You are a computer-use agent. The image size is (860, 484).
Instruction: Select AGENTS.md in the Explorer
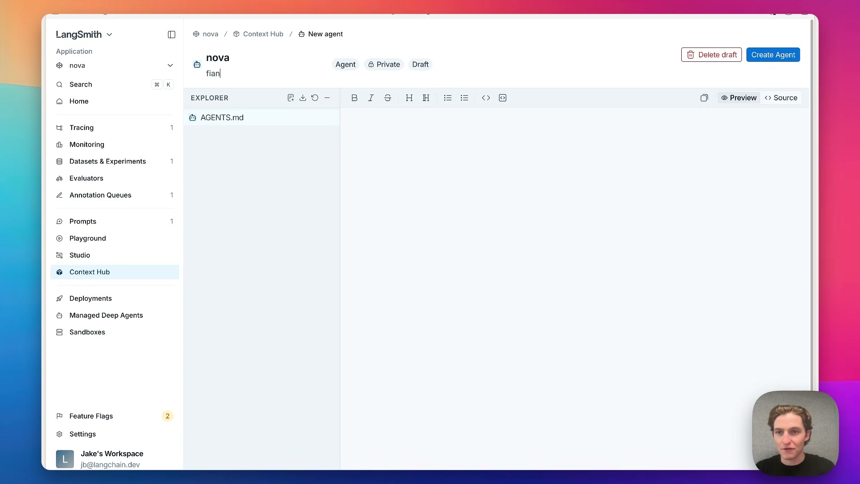pyautogui.click(x=262, y=117)
